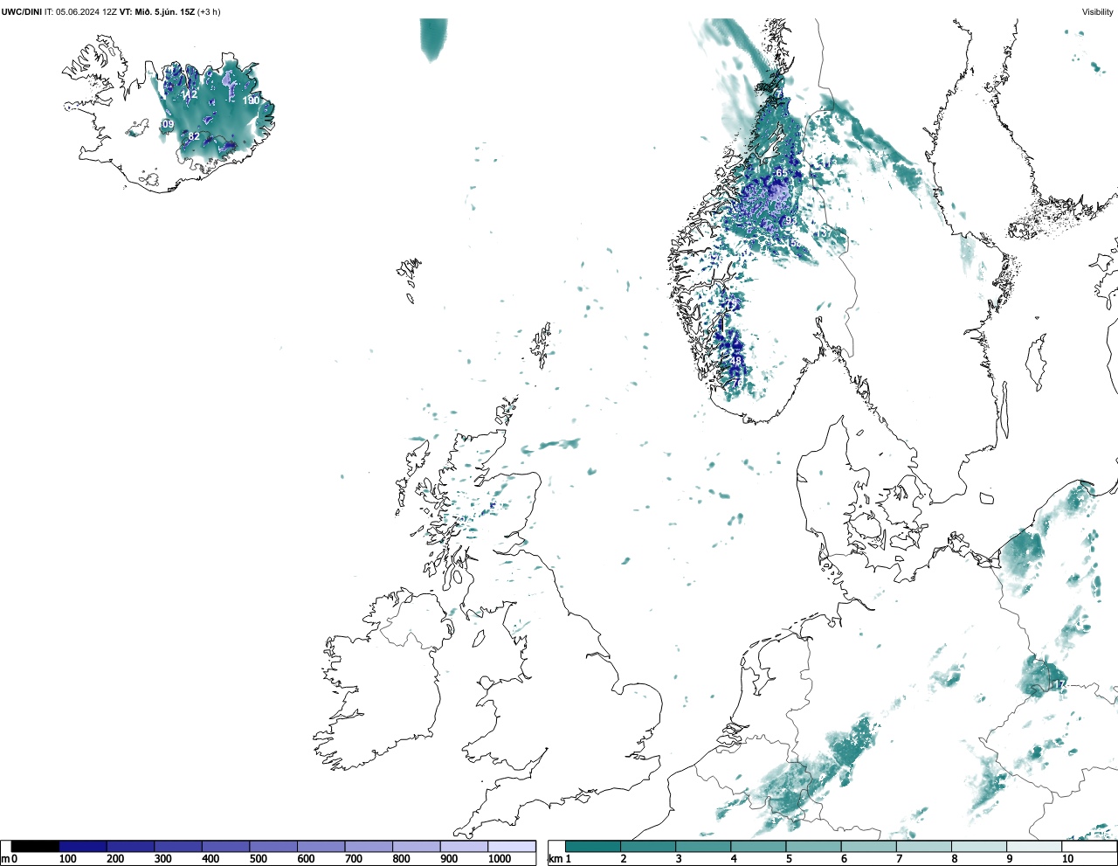This screenshot has height=866, width=1118.
Task: Click the '09' value in central Iceland
Action: coord(169,125)
